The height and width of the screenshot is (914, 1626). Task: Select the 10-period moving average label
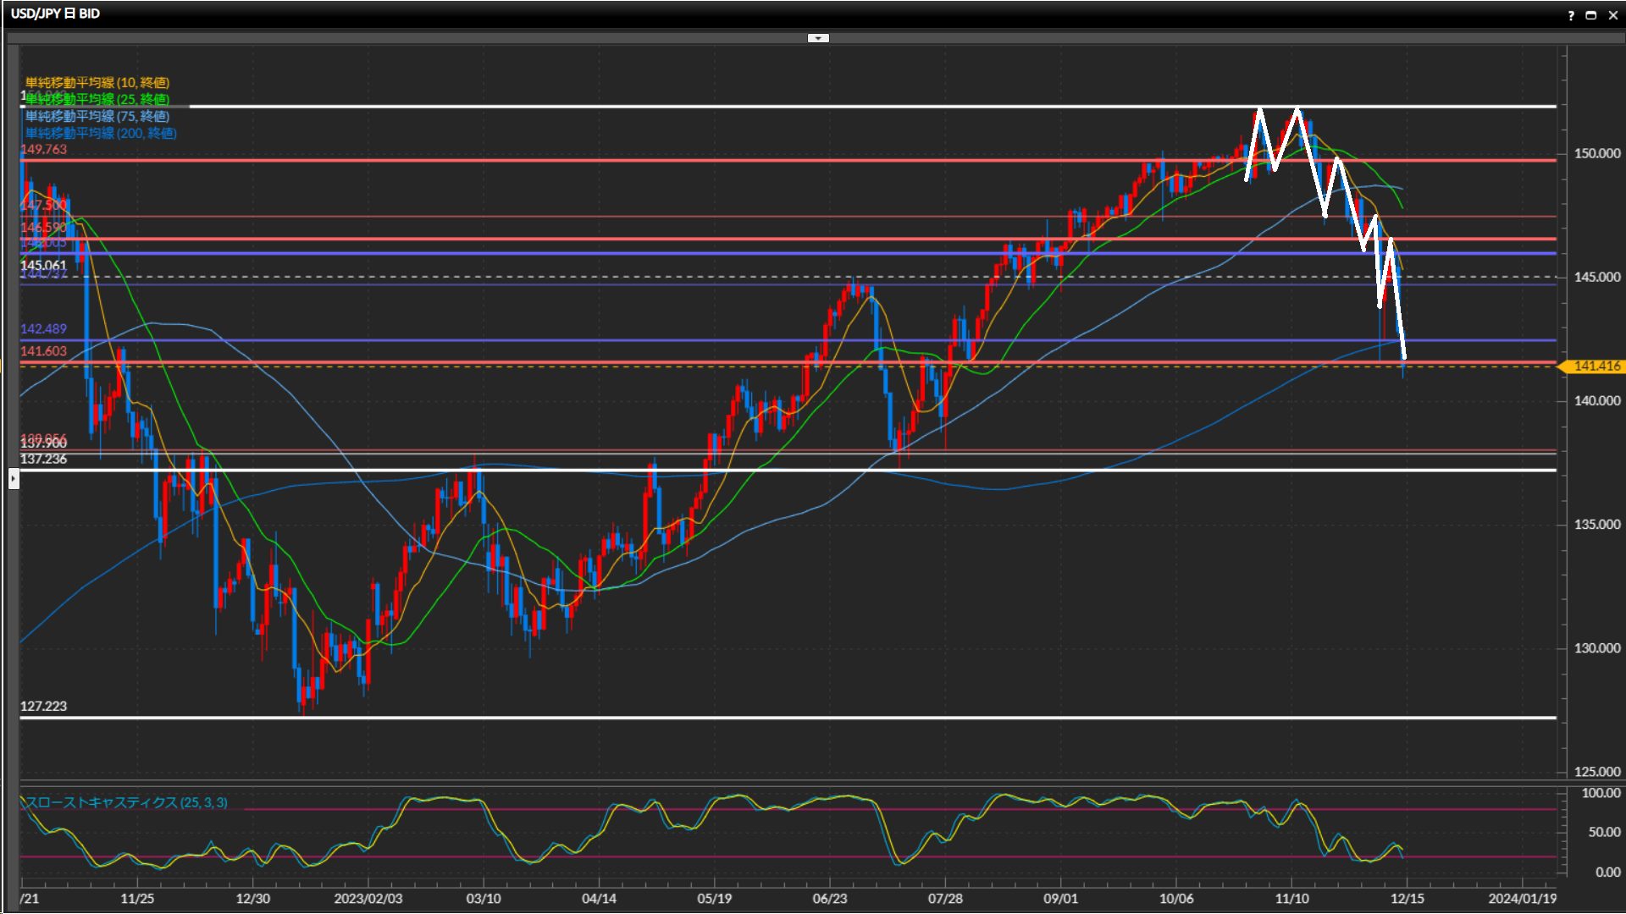point(97,82)
